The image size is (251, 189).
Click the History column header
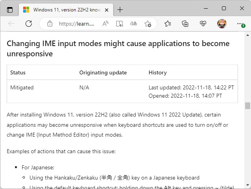158,72
